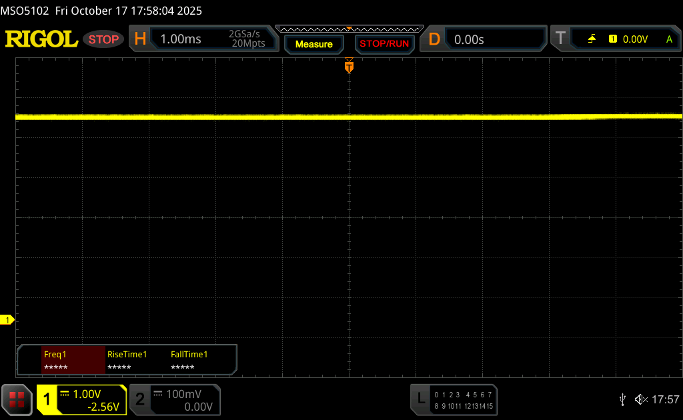Open the trigger level 0.00V setting
The image size is (683, 420).
point(635,39)
